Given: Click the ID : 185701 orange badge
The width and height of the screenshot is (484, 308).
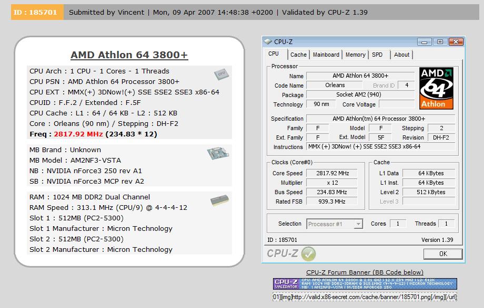Looking at the screenshot, I should [37, 12].
